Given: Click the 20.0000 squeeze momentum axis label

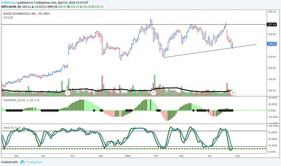Looking at the screenshot, I should [x=273, y=104].
